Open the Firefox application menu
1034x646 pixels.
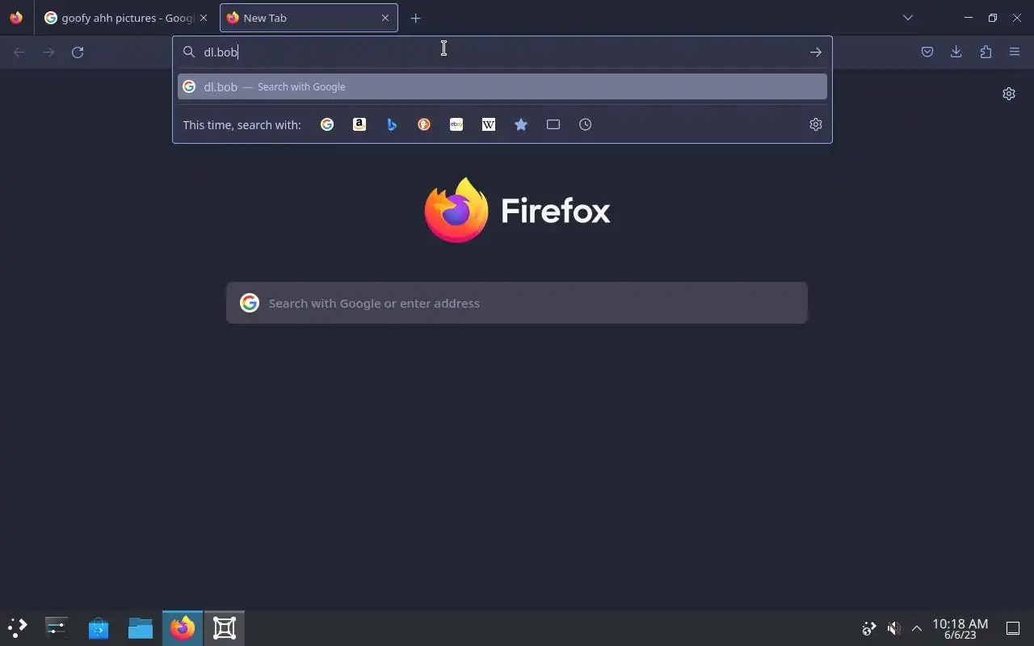(x=1015, y=52)
